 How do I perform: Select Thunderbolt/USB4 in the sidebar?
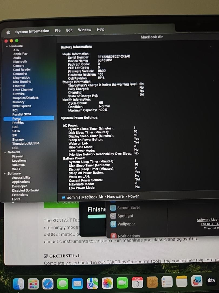(x=26, y=144)
